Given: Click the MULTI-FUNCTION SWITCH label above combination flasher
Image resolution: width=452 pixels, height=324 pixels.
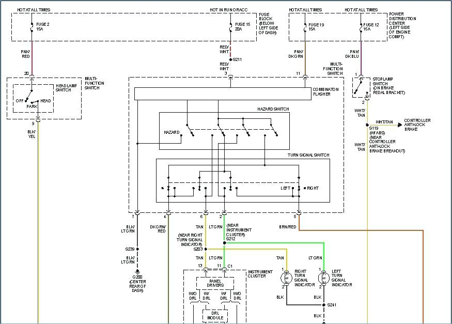Looking at the screenshot, I should (x=333, y=69).
